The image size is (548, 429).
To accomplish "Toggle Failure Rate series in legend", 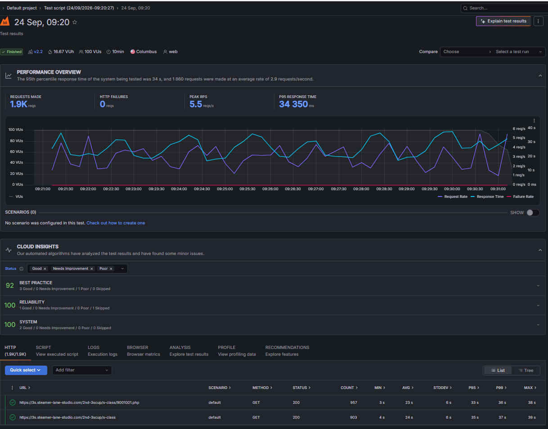I will 520,197.
